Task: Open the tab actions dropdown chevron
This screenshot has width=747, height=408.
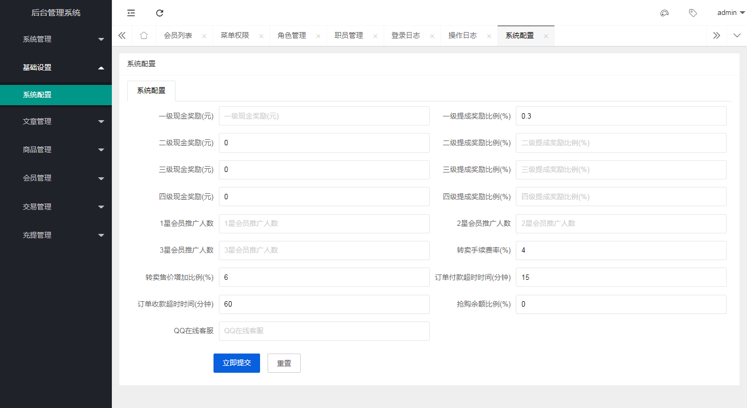Action: [x=737, y=36]
